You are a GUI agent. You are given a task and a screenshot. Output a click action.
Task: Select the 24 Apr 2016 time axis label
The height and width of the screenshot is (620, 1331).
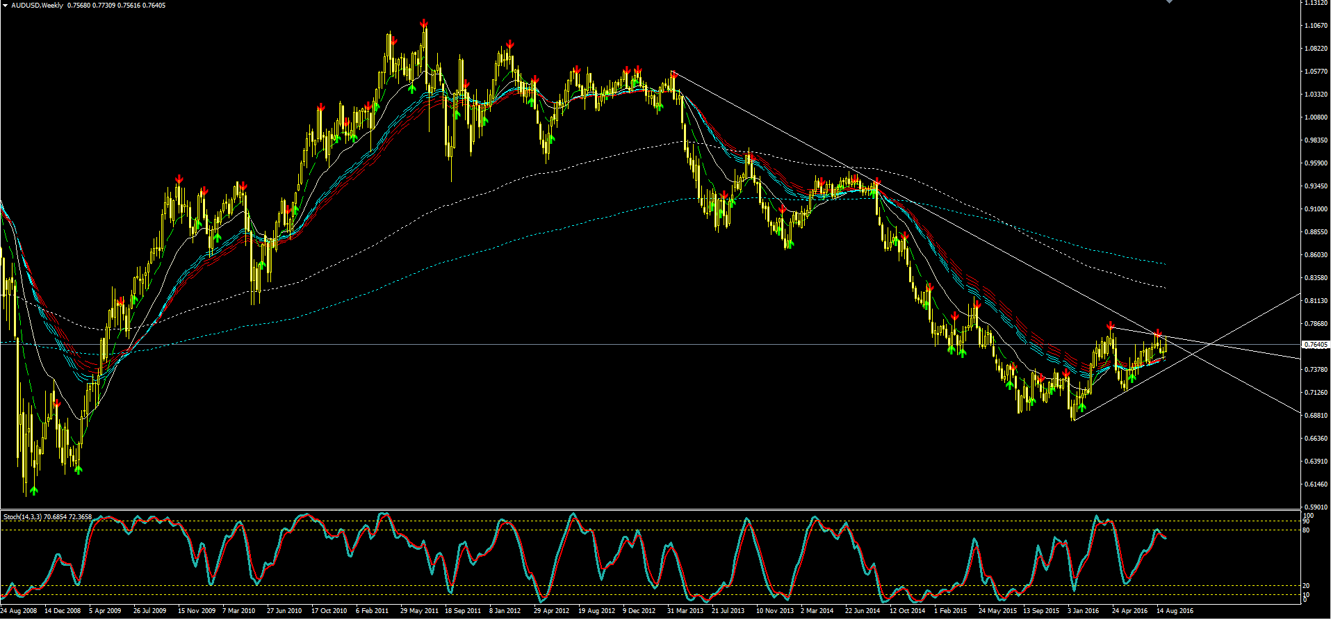[1129, 611]
